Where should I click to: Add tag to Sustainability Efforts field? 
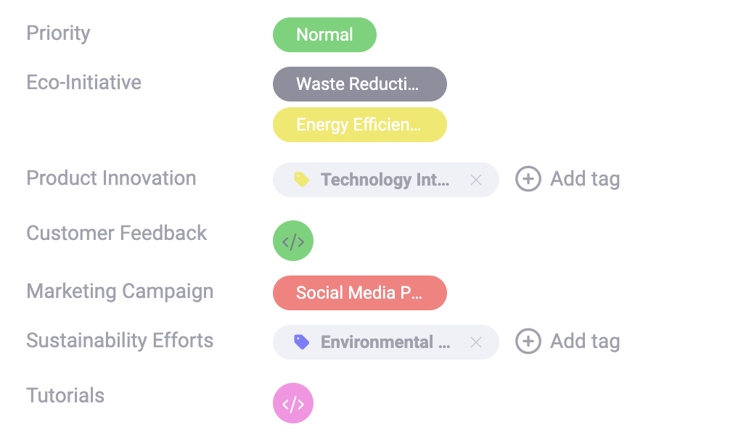pos(584,341)
